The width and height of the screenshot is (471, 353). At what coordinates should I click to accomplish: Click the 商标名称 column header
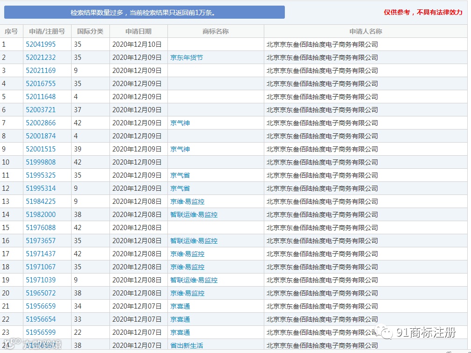(x=216, y=31)
